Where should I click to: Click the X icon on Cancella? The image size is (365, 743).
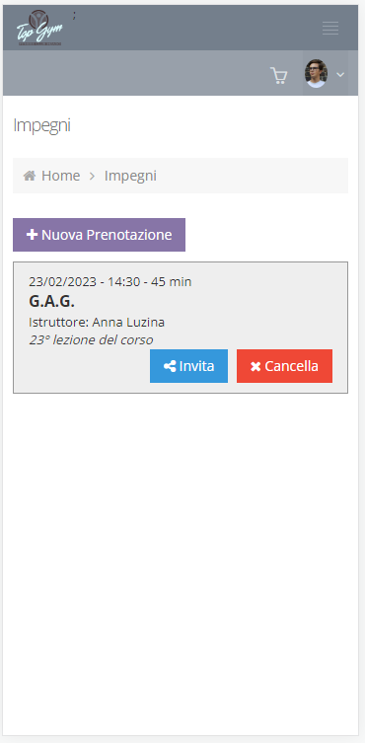[255, 367]
